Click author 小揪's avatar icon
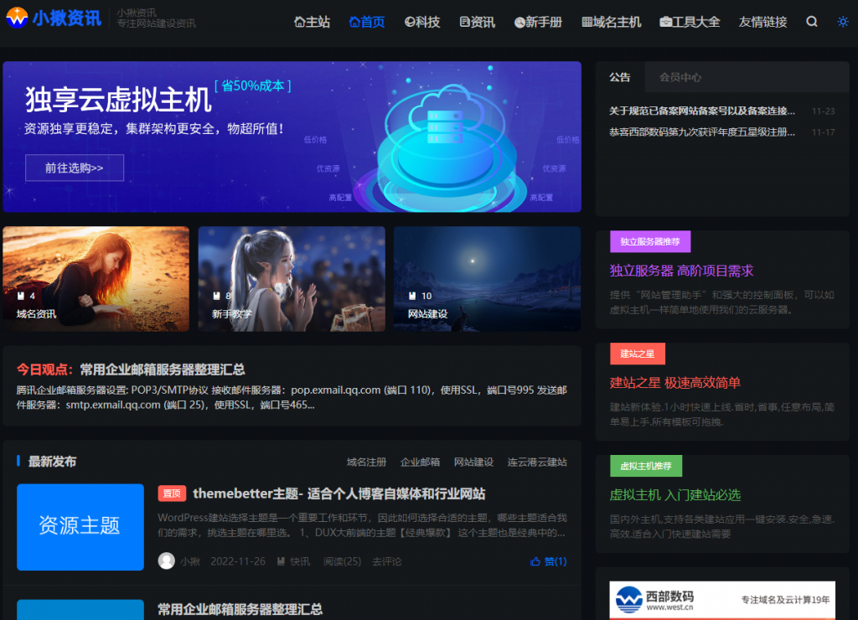 [x=166, y=561]
